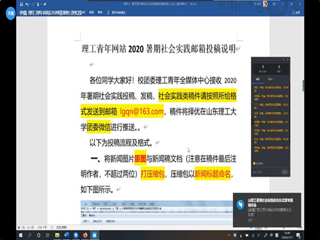Screen dimensions: 320x240
Task: Open taskbar search with the magnifier icon
Action: pos(29,235)
